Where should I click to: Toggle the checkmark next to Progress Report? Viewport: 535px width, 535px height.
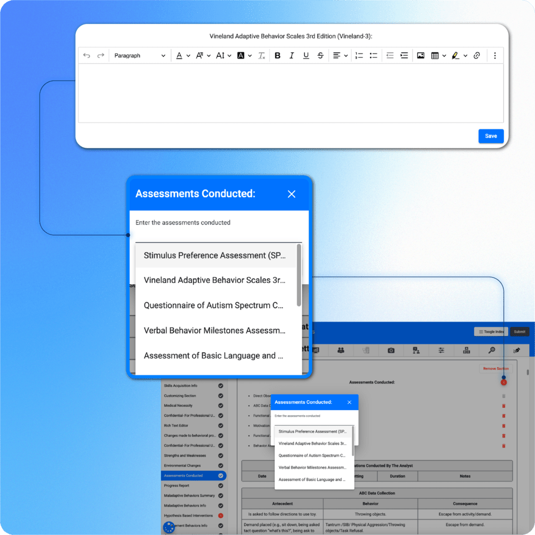pyautogui.click(x=222, y=485)
